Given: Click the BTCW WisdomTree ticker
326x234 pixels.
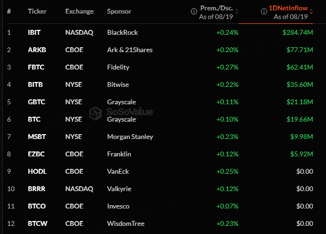Looking at the screenshot, I should 37,224.
